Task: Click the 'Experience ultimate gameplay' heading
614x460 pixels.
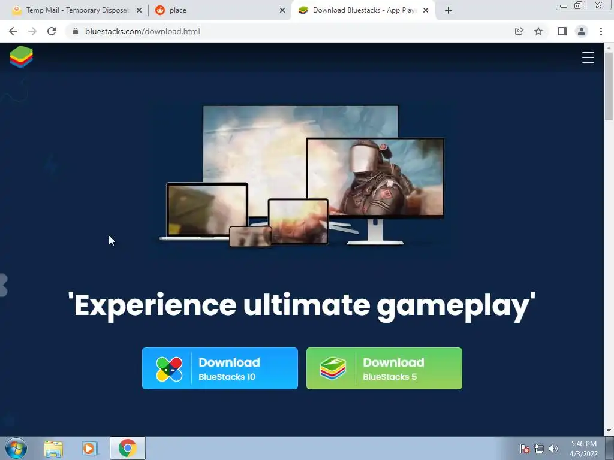Action: pyautogui.click(x=302, y=306)
